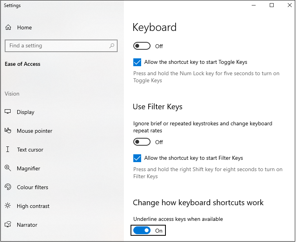
Task: Click the search magnifying glass icon
Action: click(x=112, y=46)
